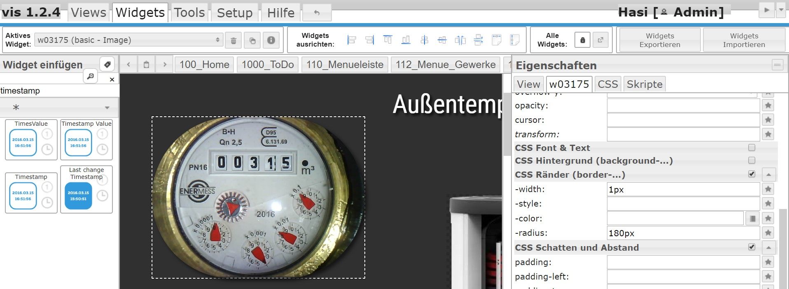Screen dimensions: 789x289
Task: Open the border color picker button
Action: tap(752, 219)
